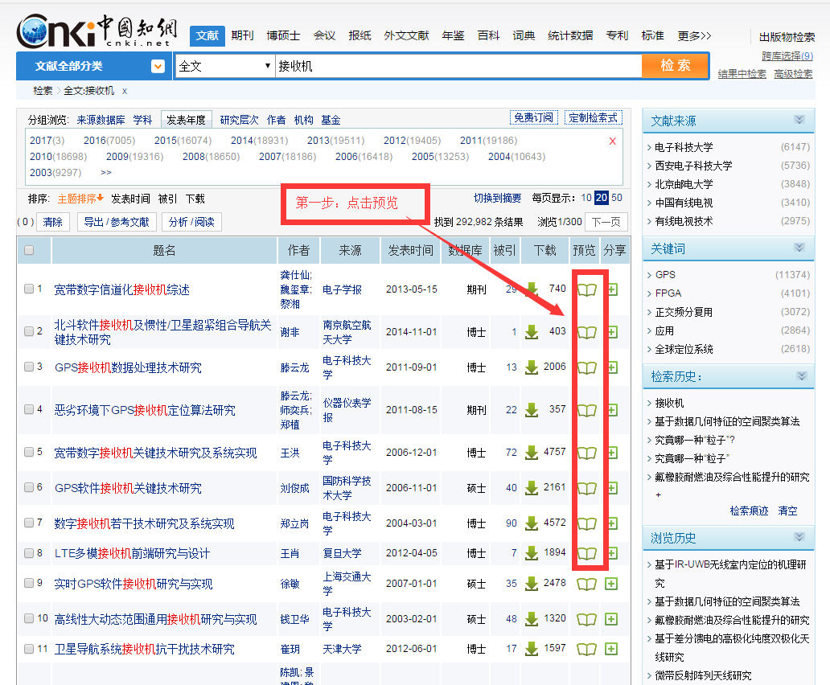
Task: Check the checkbox for result 1
Action: click(29, 289)
